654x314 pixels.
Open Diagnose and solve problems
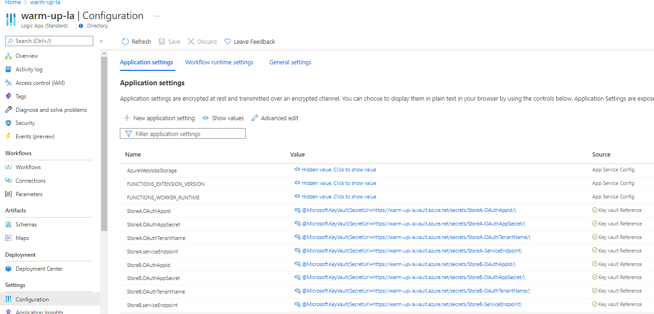point(51,110)
